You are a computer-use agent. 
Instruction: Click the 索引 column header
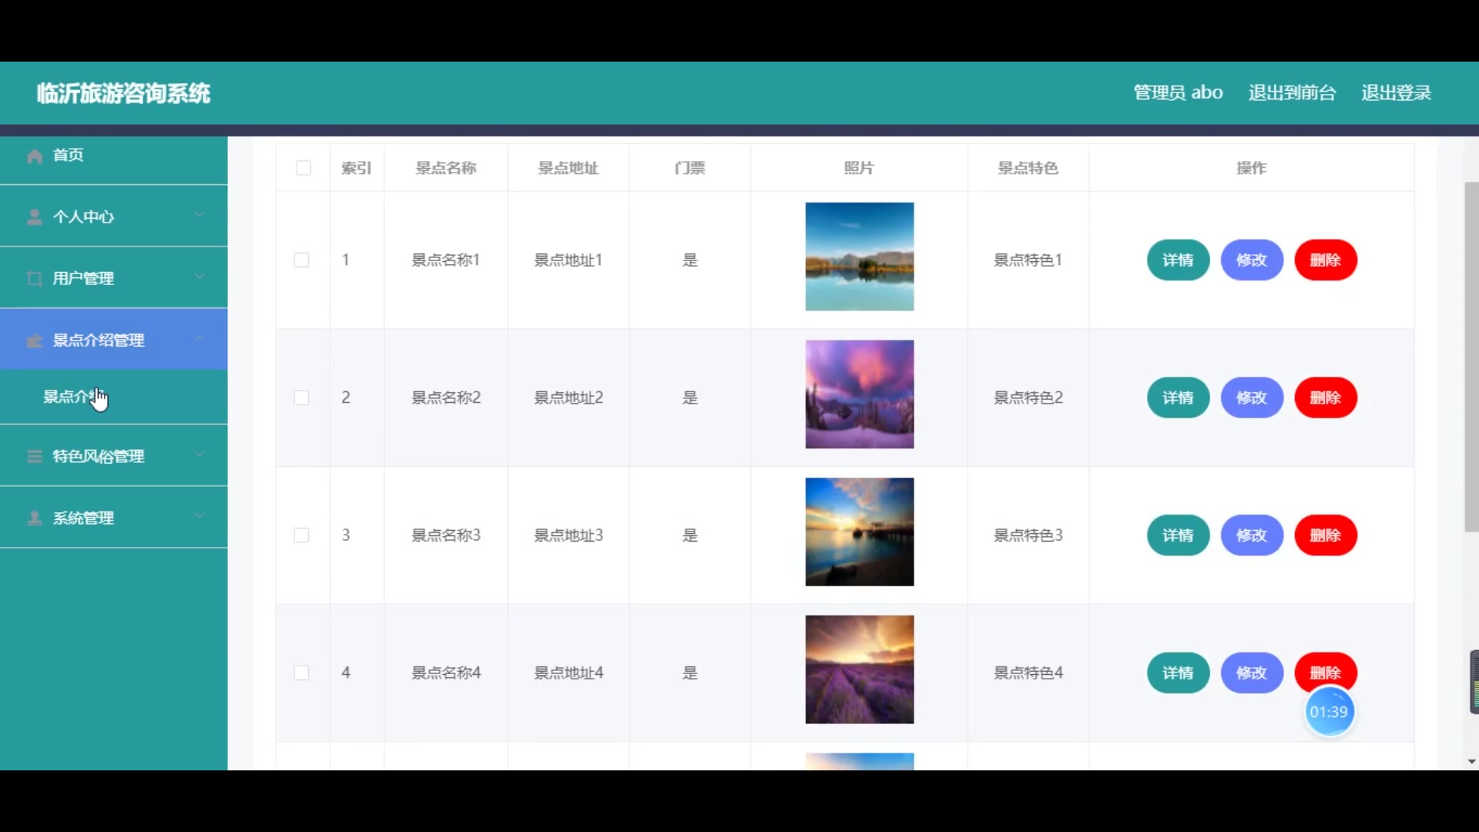coord(357,168)
